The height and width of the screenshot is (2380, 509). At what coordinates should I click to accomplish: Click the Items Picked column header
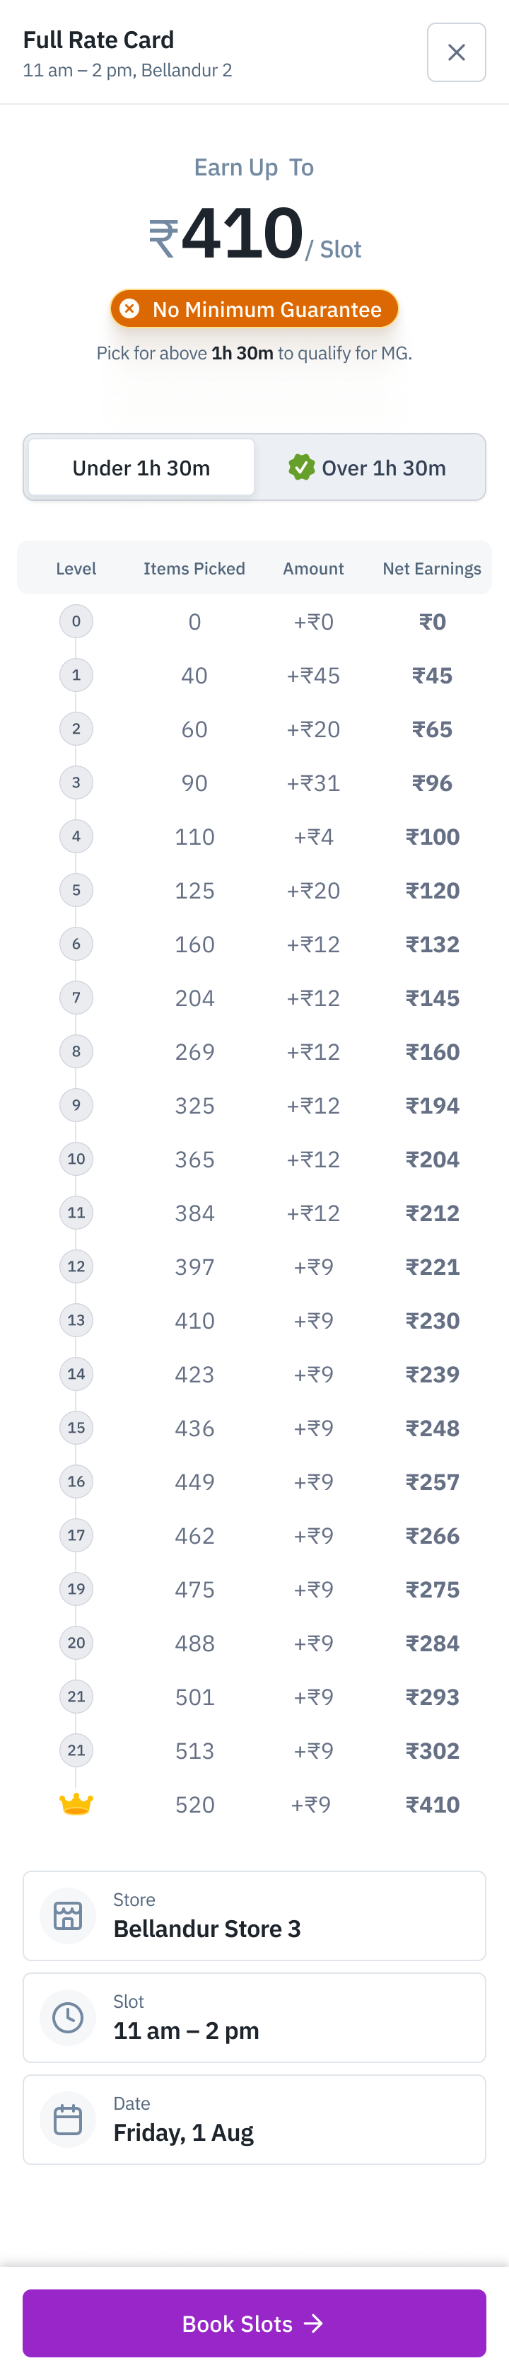pyautogui.click(x=194, y=568)
